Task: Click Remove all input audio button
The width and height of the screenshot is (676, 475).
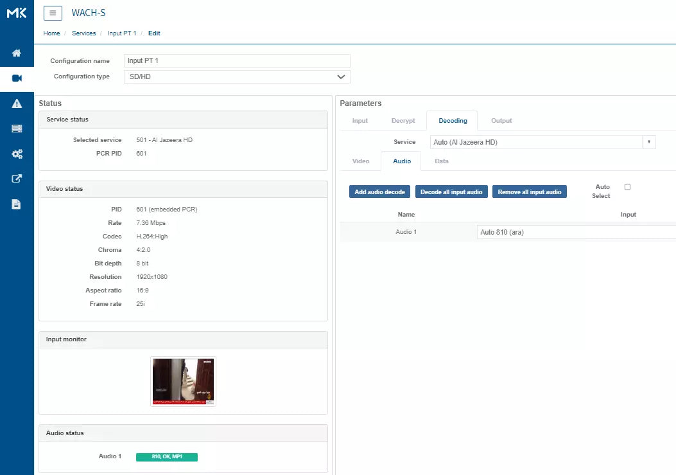Action: point(530,192)
